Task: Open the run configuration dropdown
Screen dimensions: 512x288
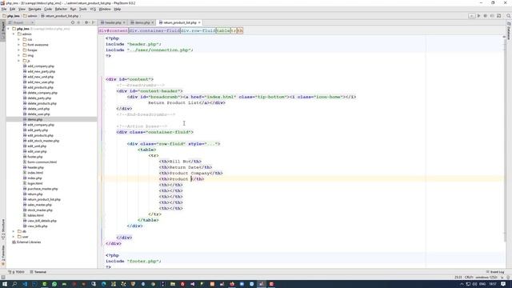Action: 471,16
